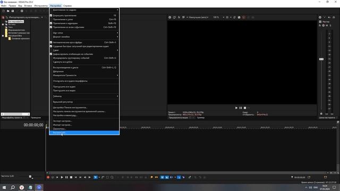This screenshot has height=191, width=340.
Task: Adjust the Master volume fader
Action: point(321,59)
